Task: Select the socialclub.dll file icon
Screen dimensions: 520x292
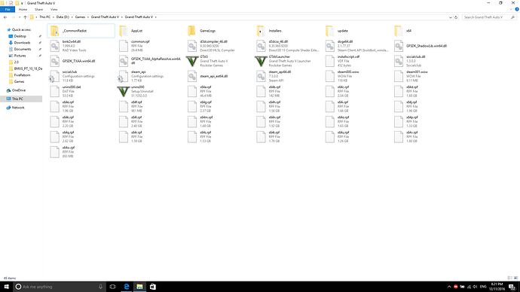Action: [399, 61]
